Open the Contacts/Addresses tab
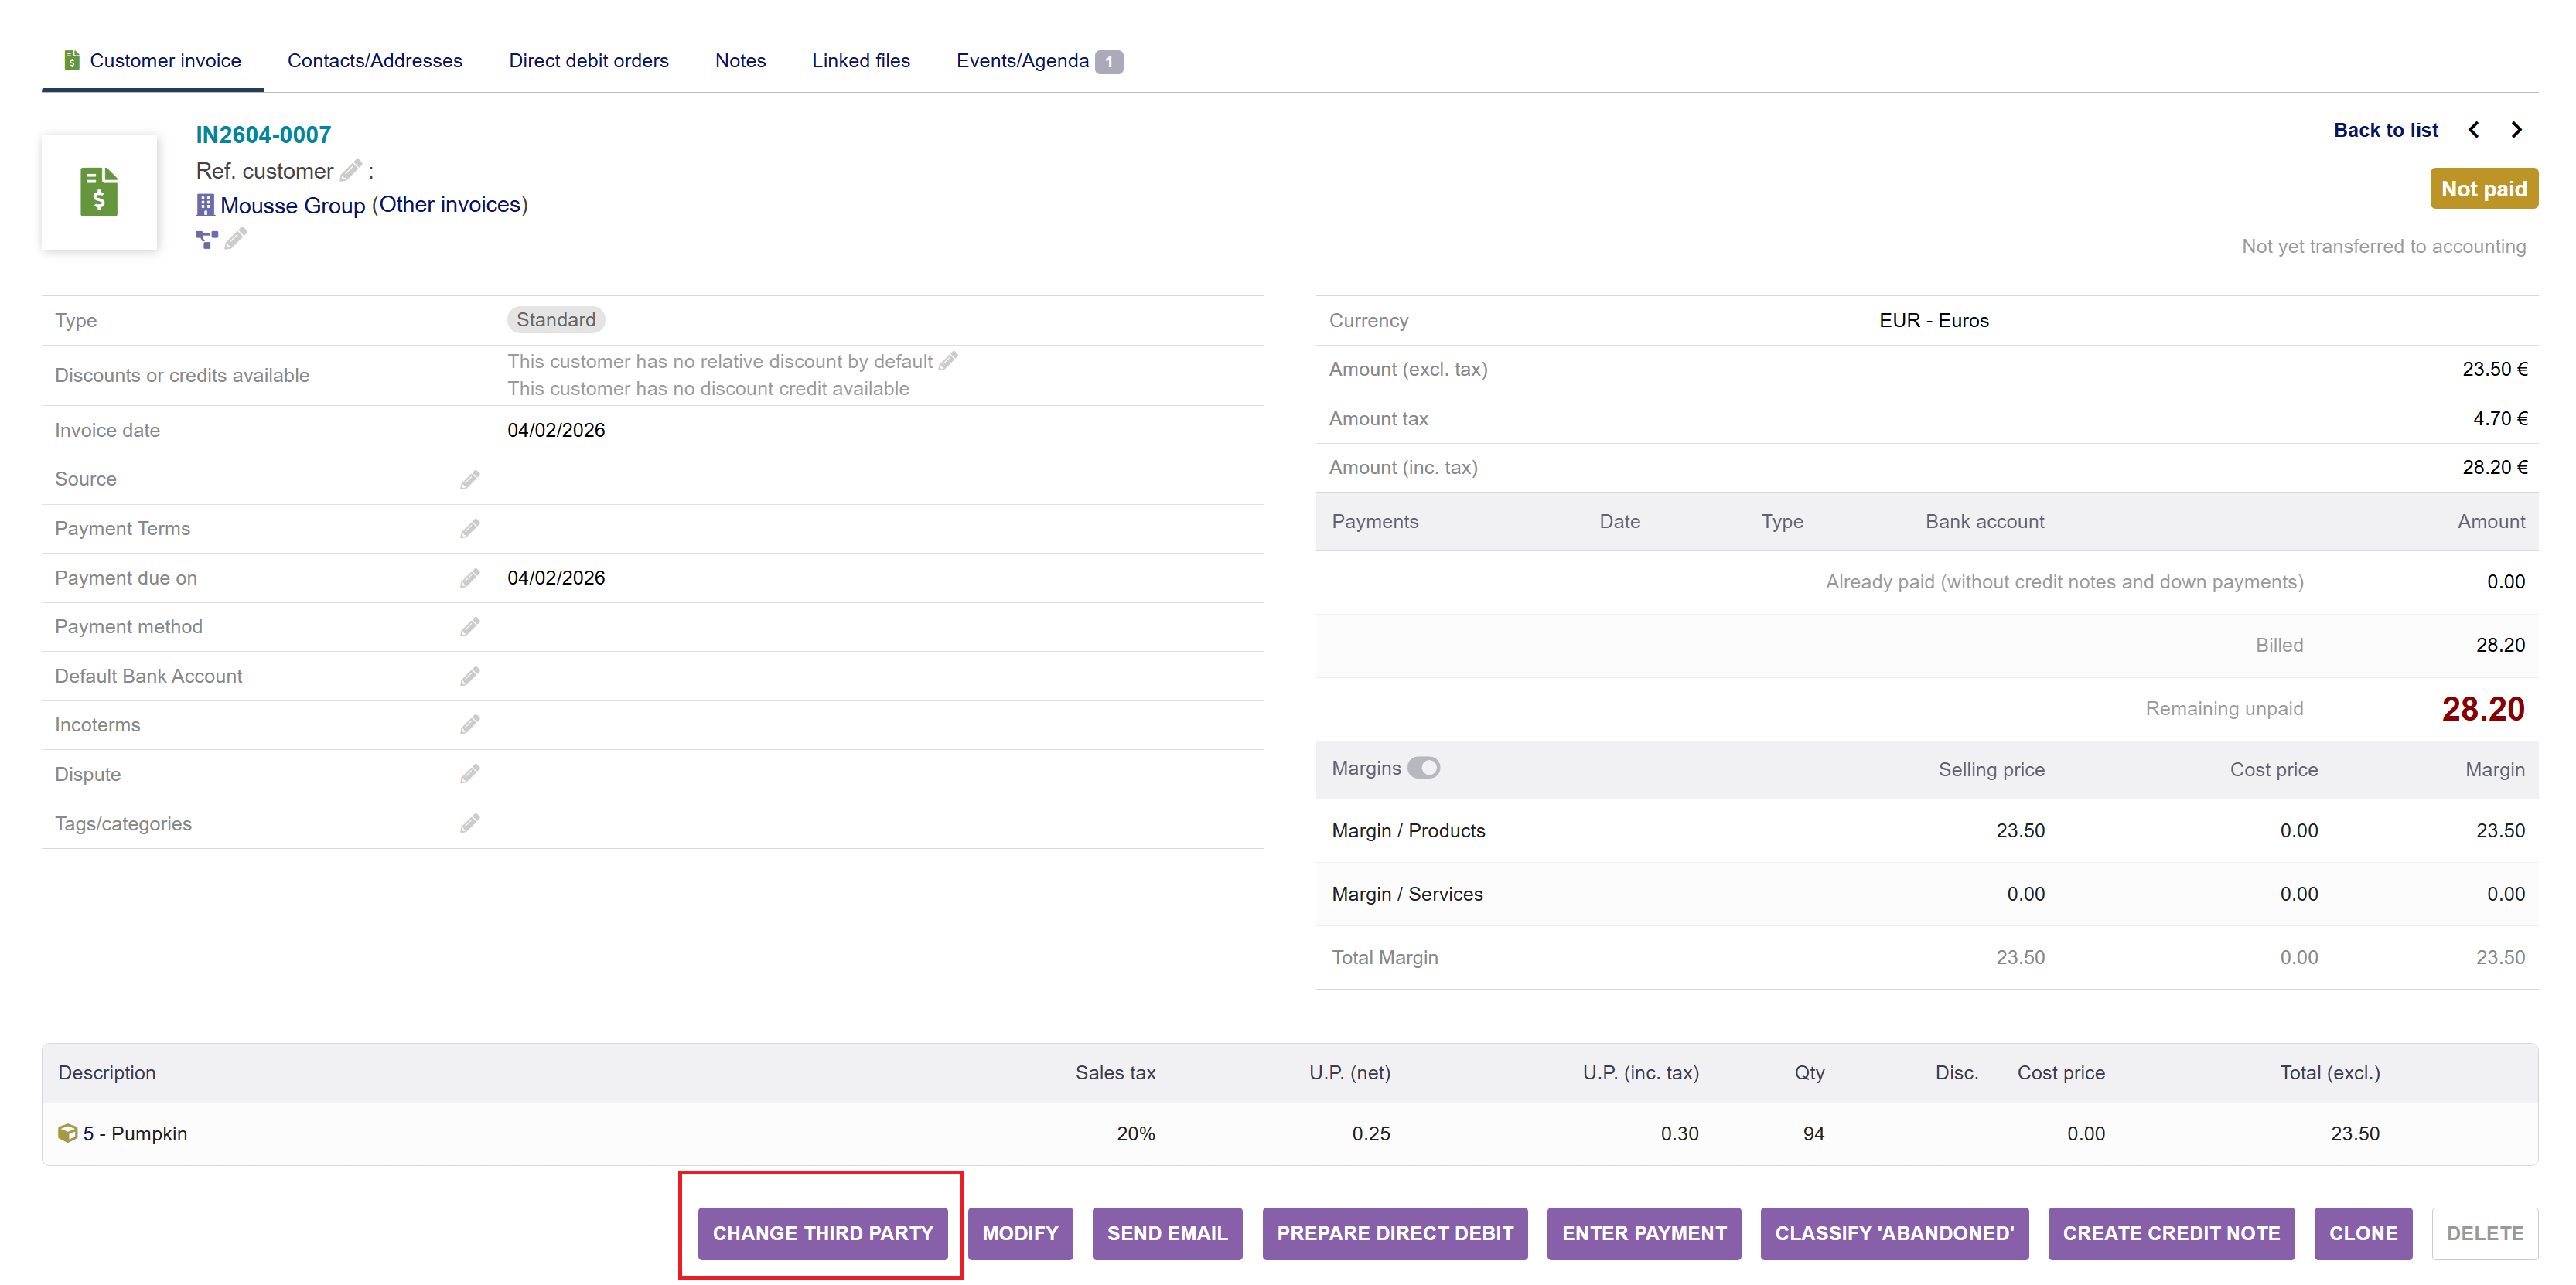 [375, 61]
